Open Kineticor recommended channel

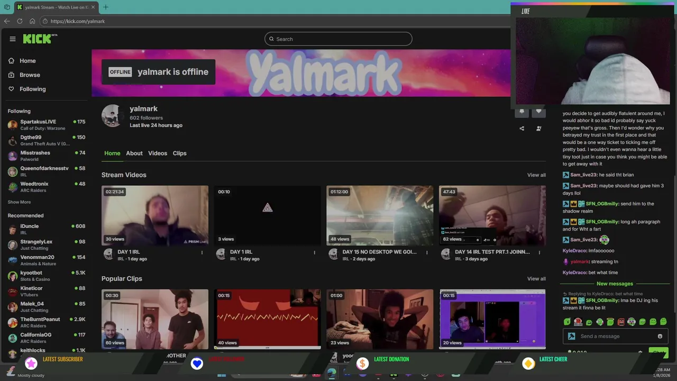[x=47, y=291]
